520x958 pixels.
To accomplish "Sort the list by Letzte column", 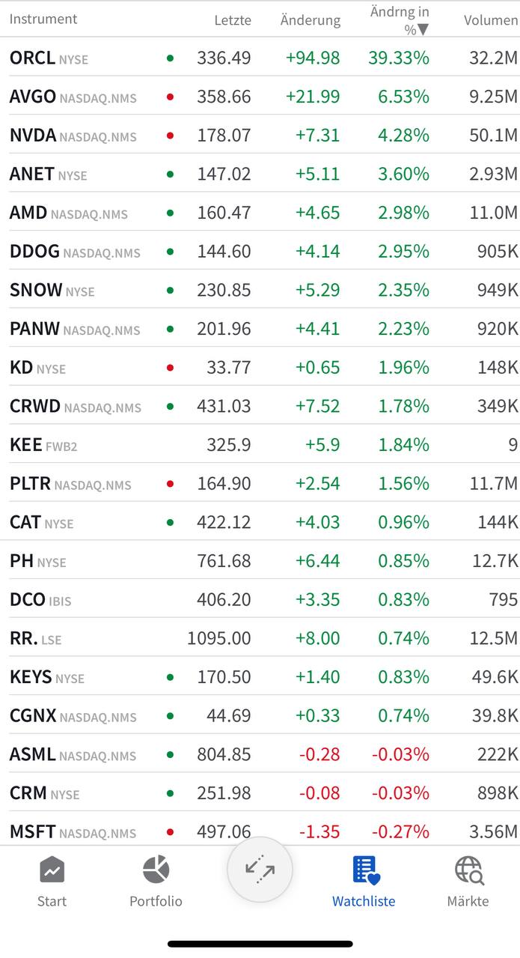I will (233, 20).
